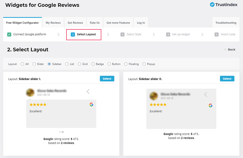243x158 pixels.
Task: Click the date 2021-03-18 in Sidebar slider I
Action: 43,95
